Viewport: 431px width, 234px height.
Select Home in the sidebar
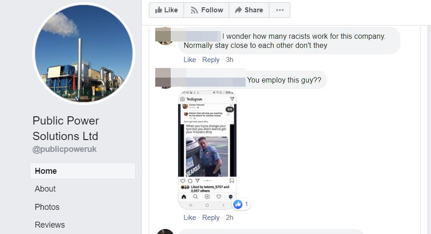83,171
